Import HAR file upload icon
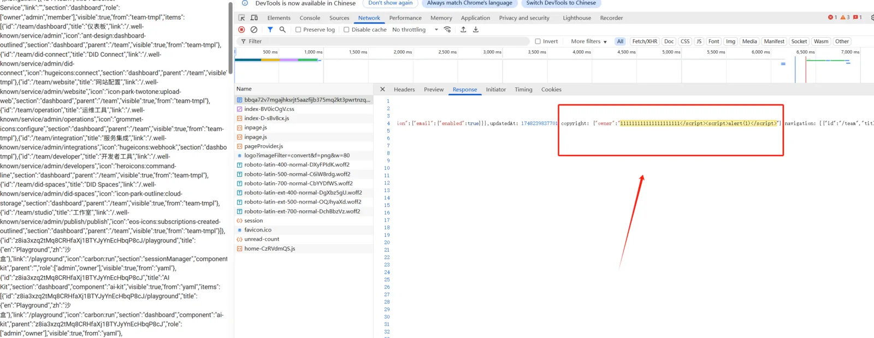874x338 pixels. click(x=463, y=29)
